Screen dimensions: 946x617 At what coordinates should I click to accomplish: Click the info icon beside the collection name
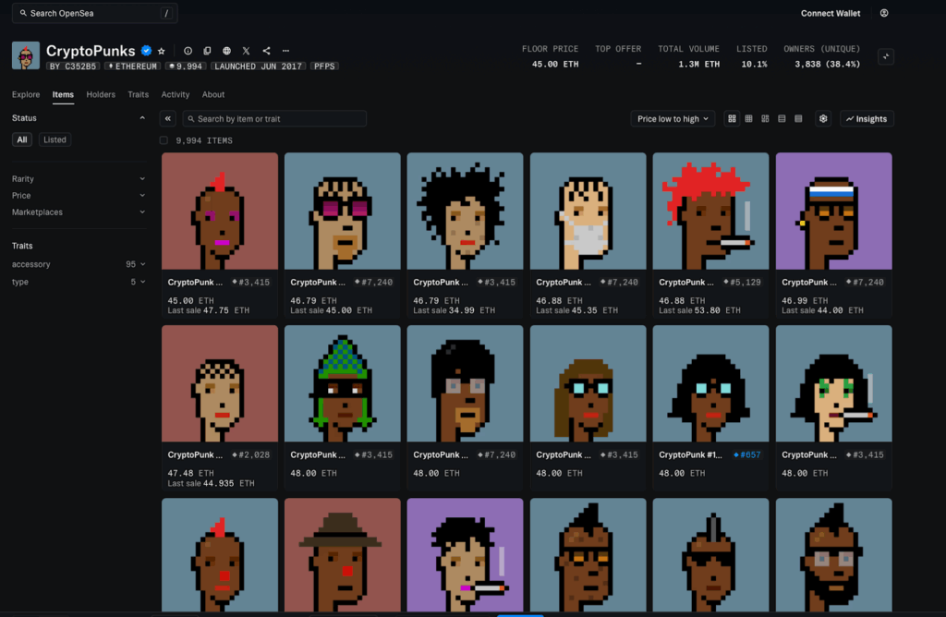(188, 52)
